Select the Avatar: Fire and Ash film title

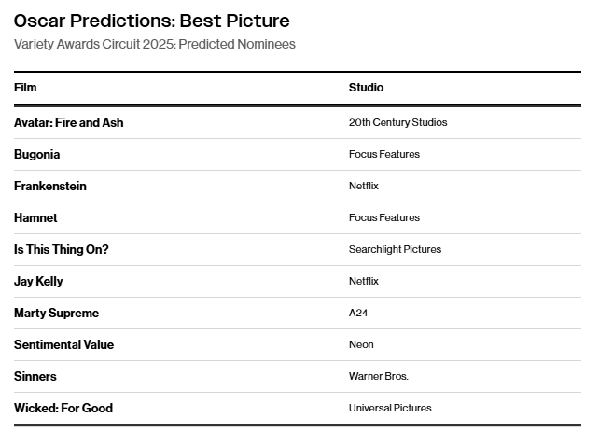point(68,123)
